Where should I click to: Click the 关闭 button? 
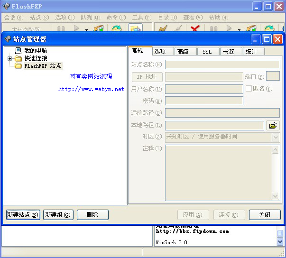[x=265, y=215]
